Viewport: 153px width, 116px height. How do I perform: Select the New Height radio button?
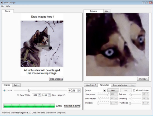click(64, 95)
